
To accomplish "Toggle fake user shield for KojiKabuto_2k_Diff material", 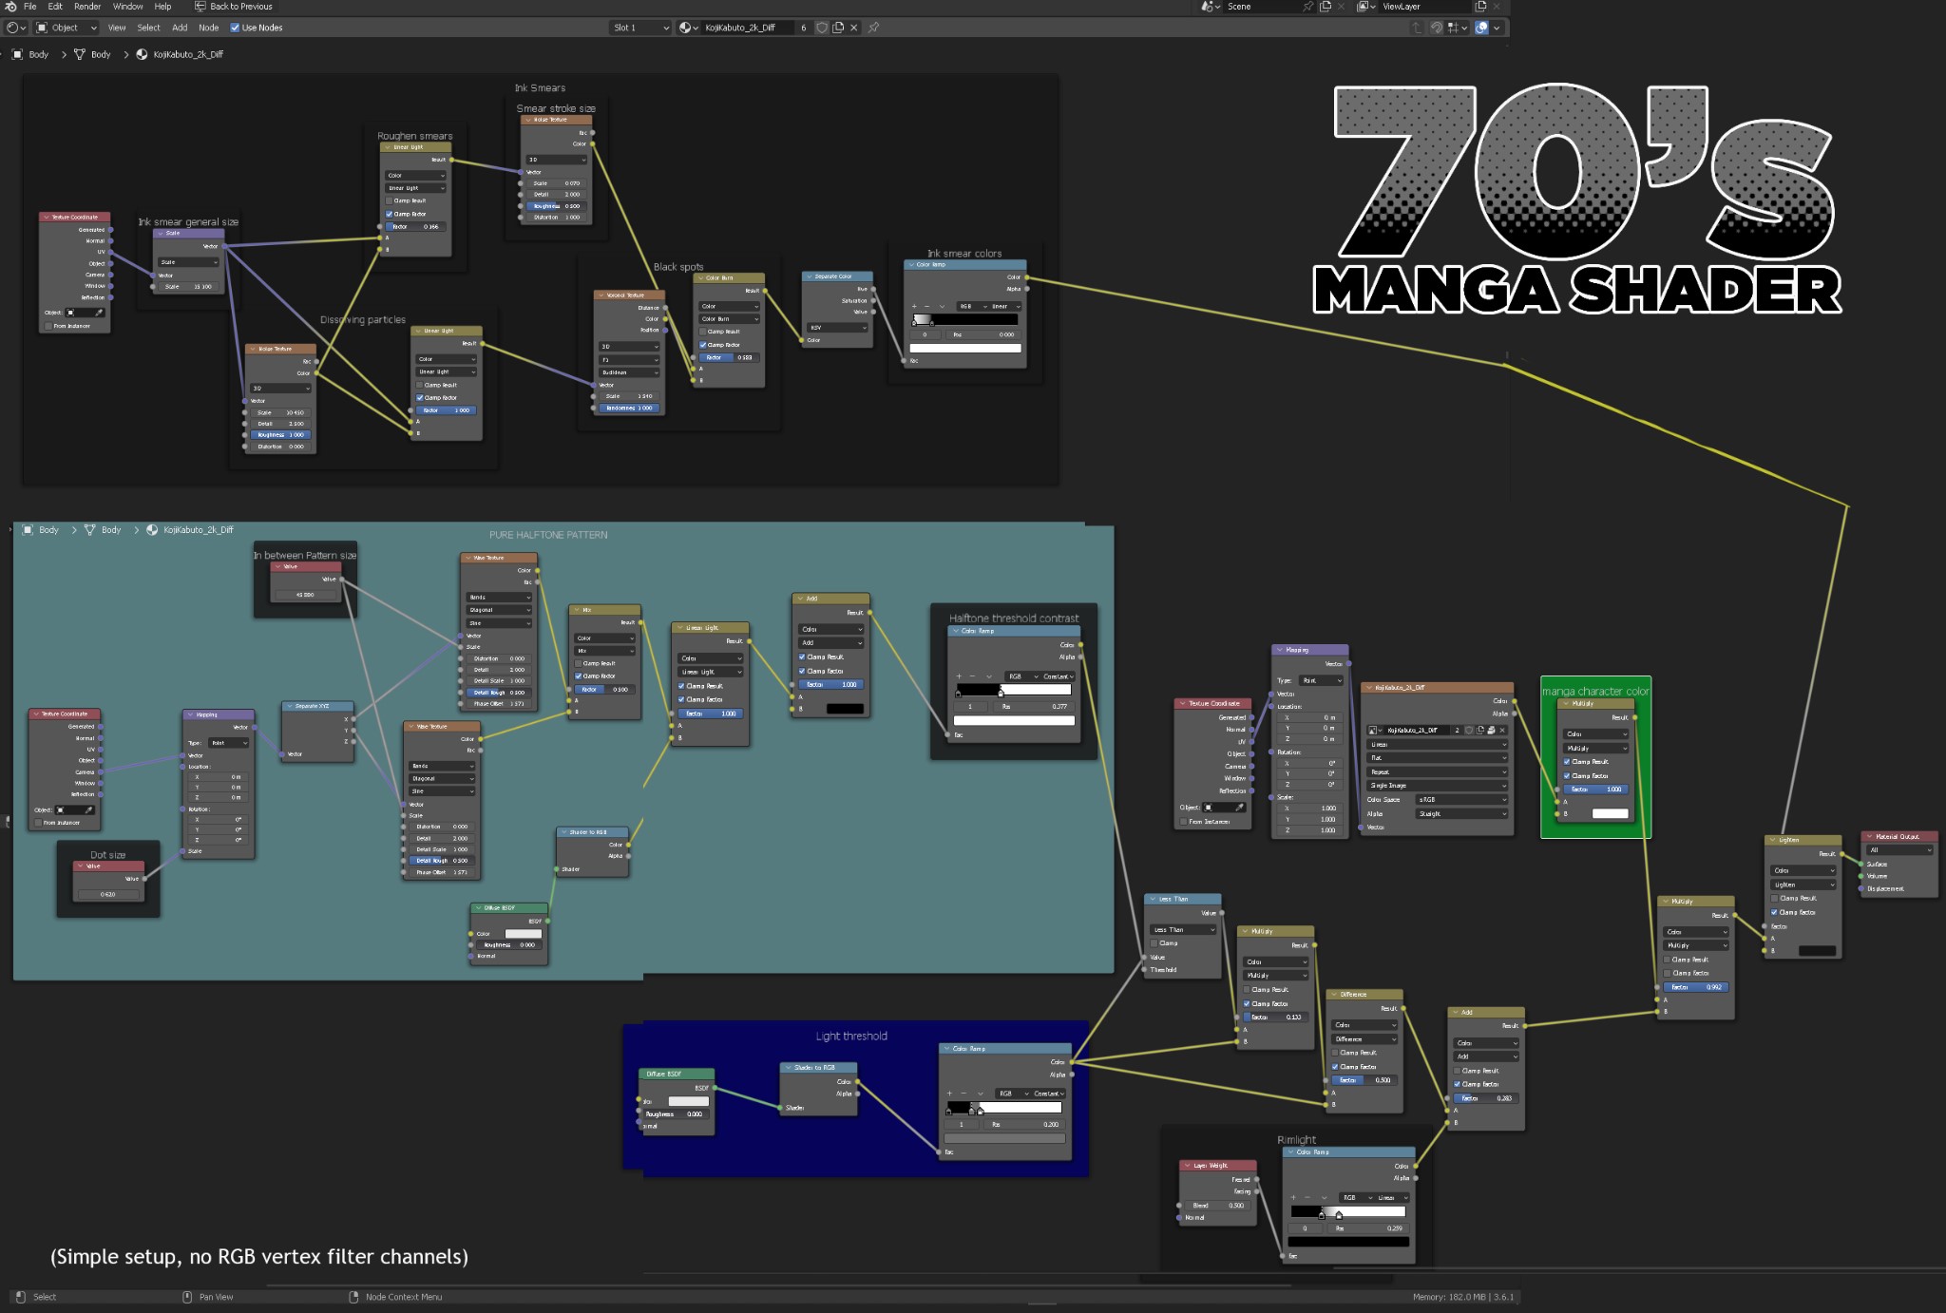I will 822,28.
